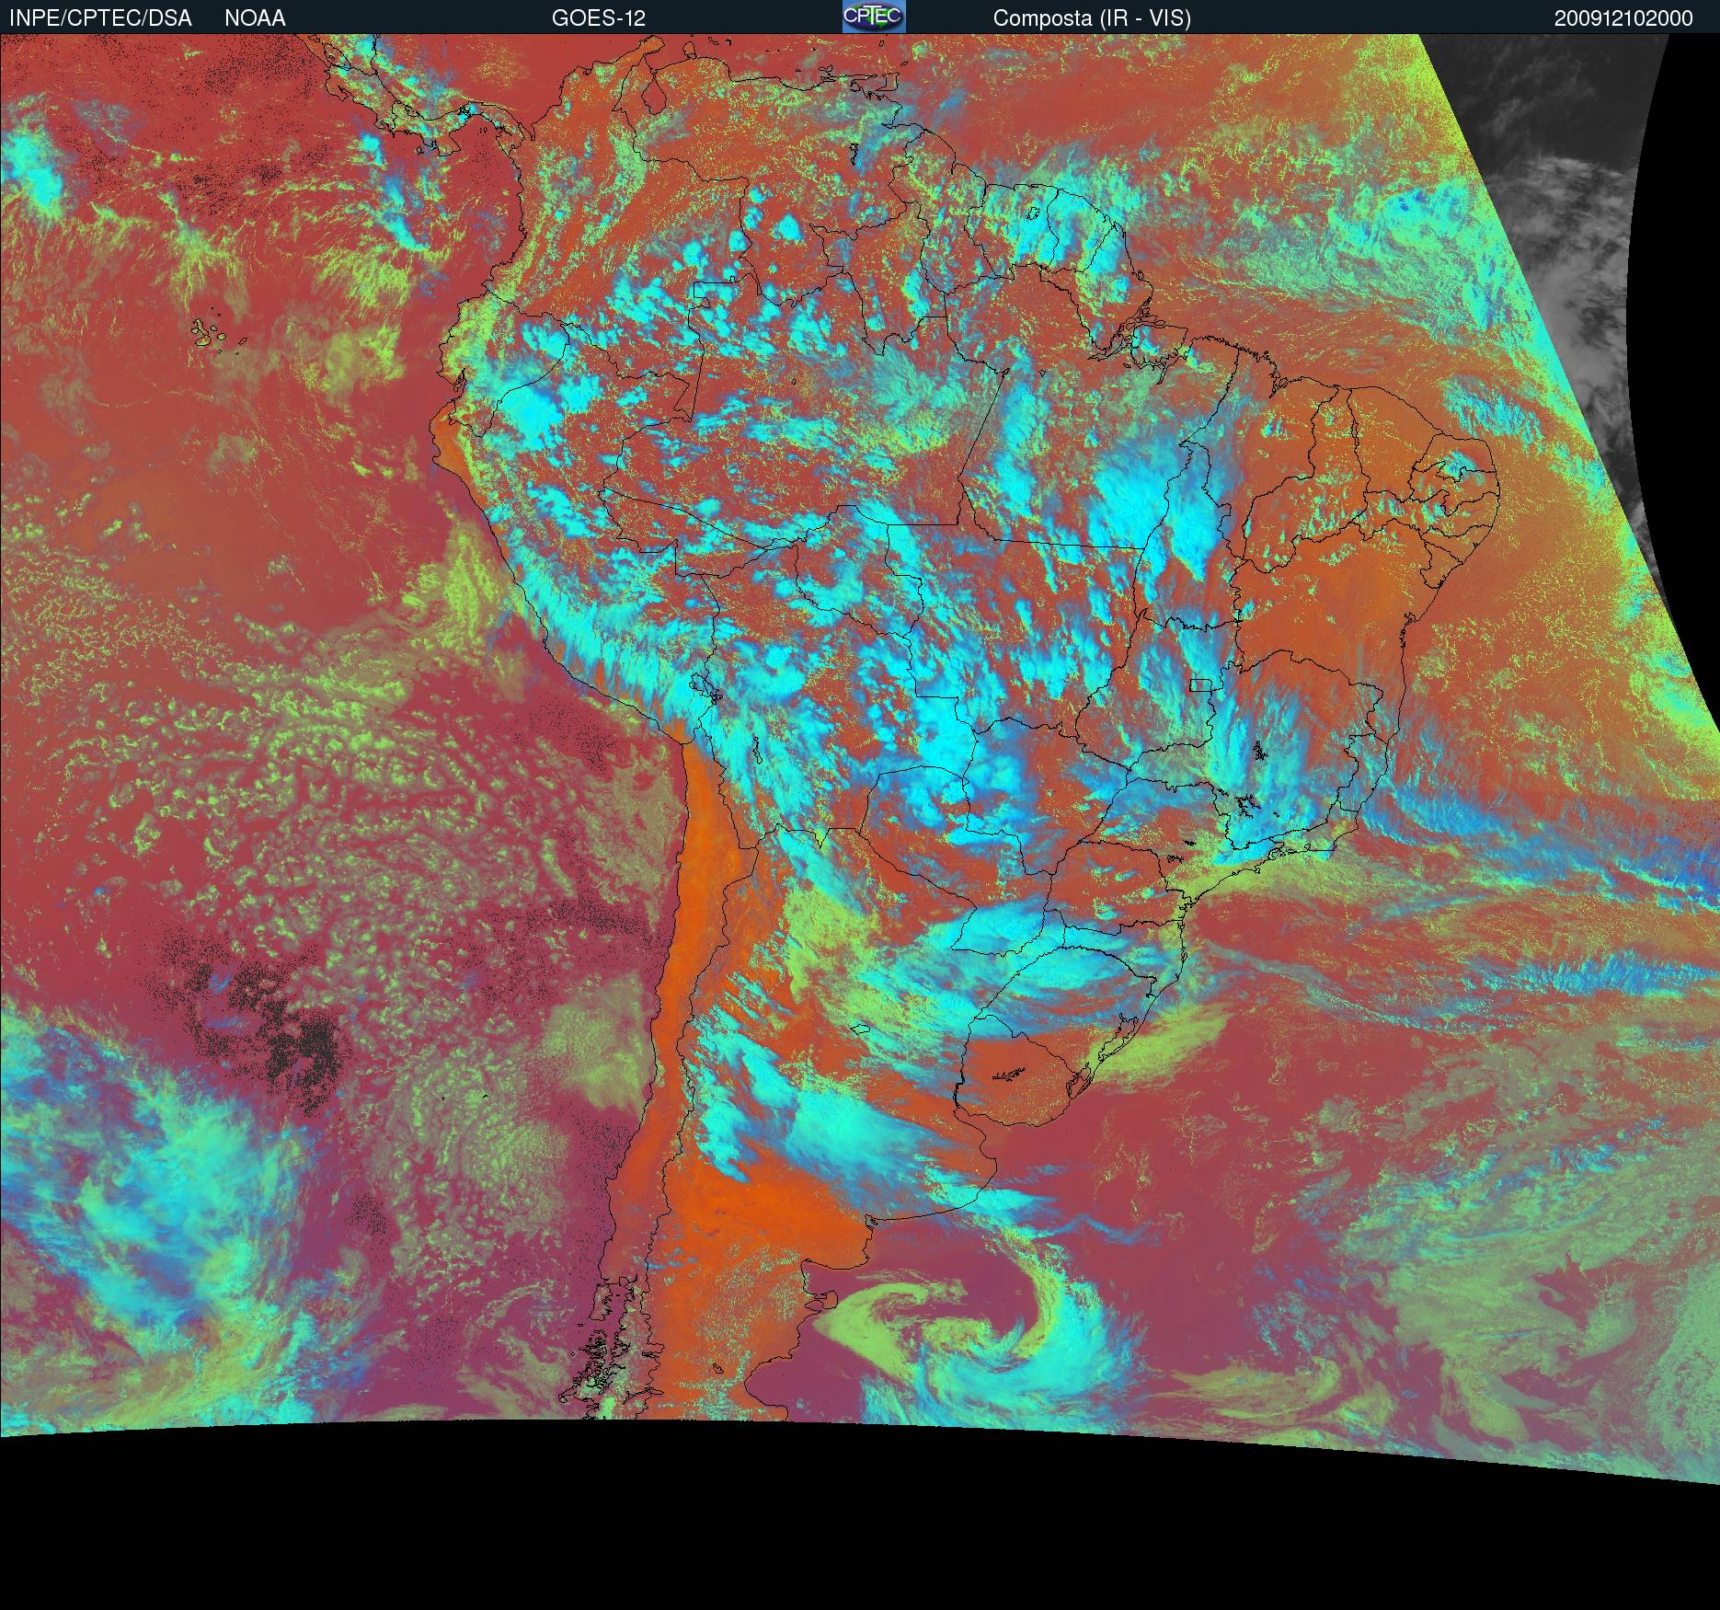This screenshot has height=1610, width=1720.
Task: Click the 200912102000 timestamp
Action: point(1623,18)
